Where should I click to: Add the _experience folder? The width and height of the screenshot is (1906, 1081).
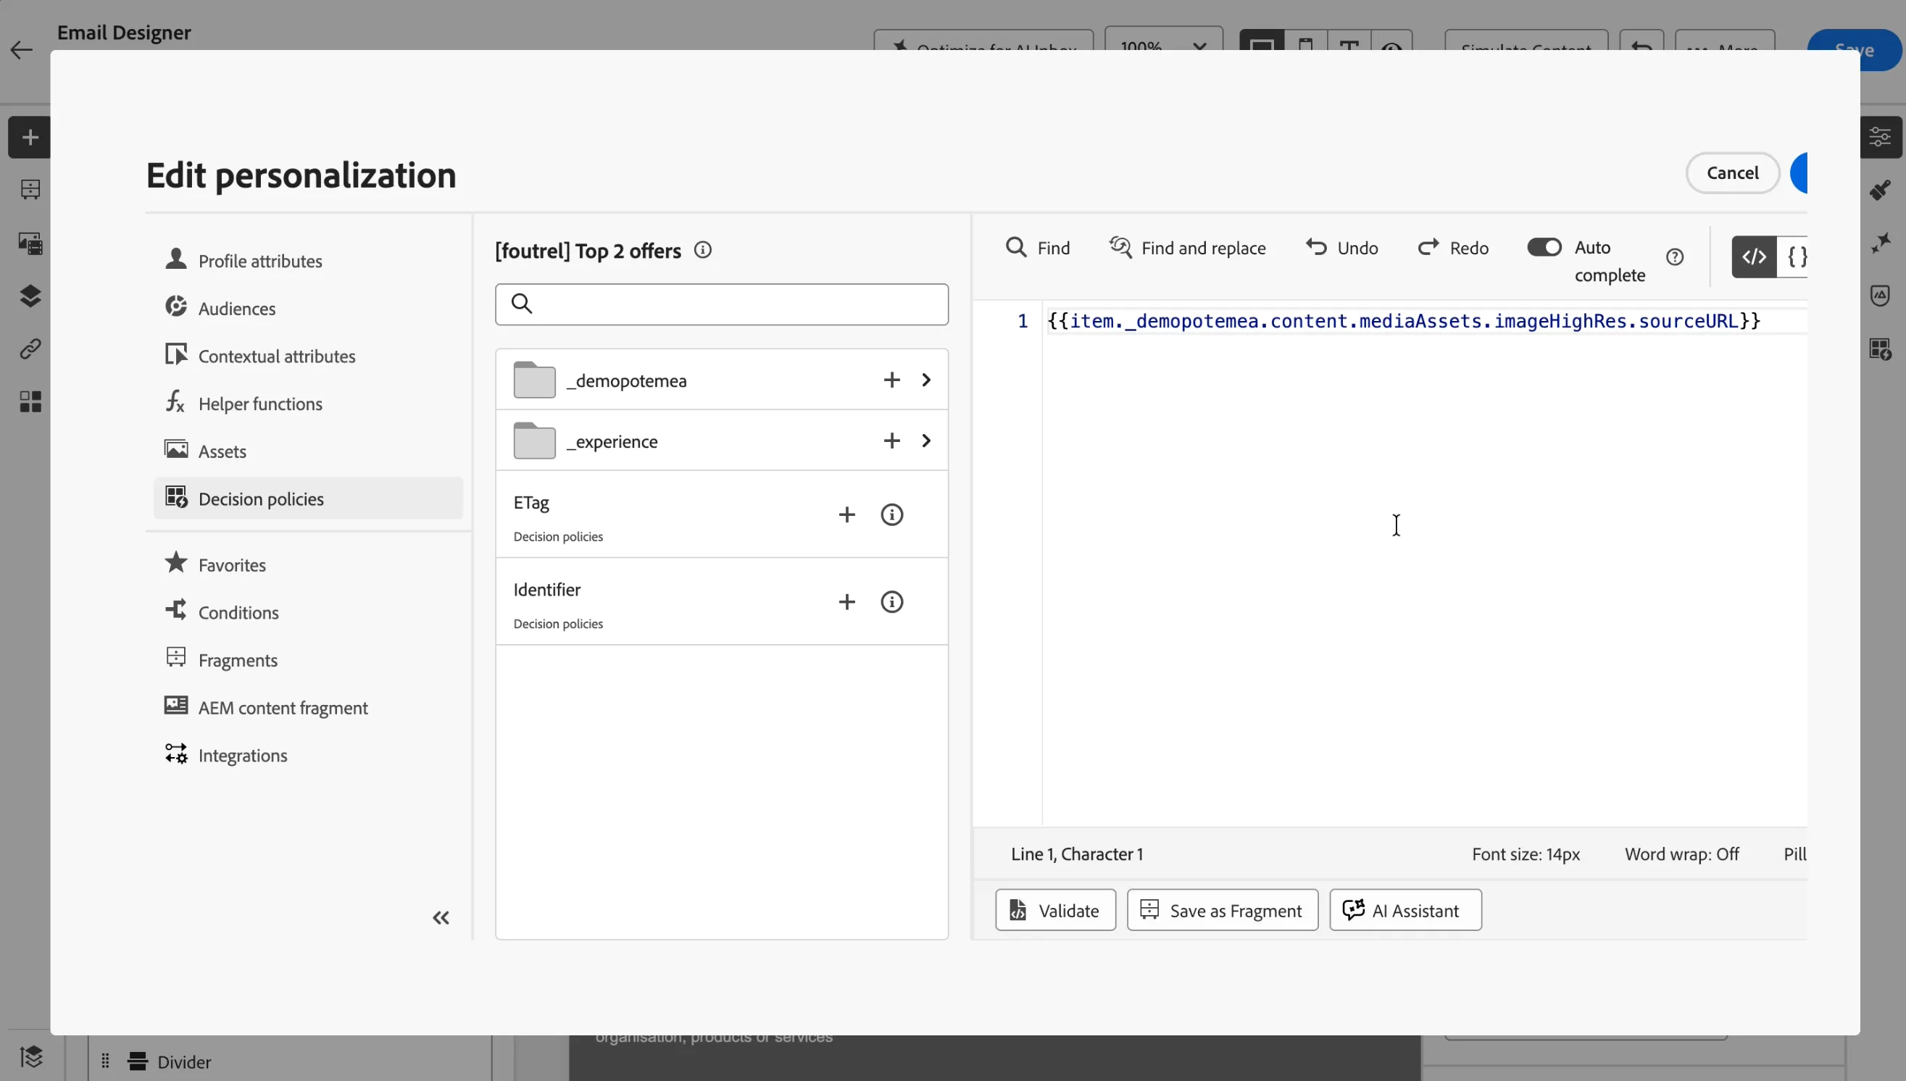click(891, 441)
